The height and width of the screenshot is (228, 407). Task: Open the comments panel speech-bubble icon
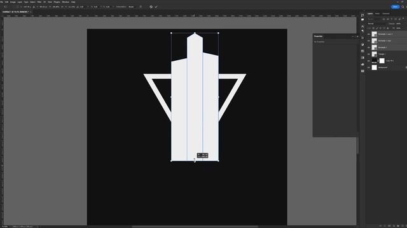(362, 20)
